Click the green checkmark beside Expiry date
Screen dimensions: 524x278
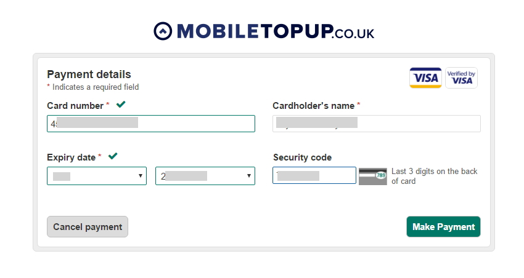[113, 156]
